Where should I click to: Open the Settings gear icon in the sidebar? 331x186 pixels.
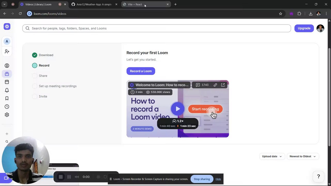point(7,115)
